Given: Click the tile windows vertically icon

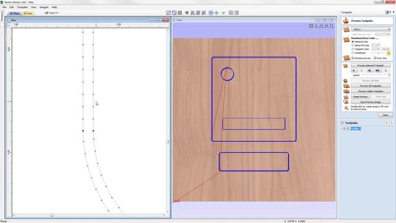Looking at the screenshot, I should point(236,12).
